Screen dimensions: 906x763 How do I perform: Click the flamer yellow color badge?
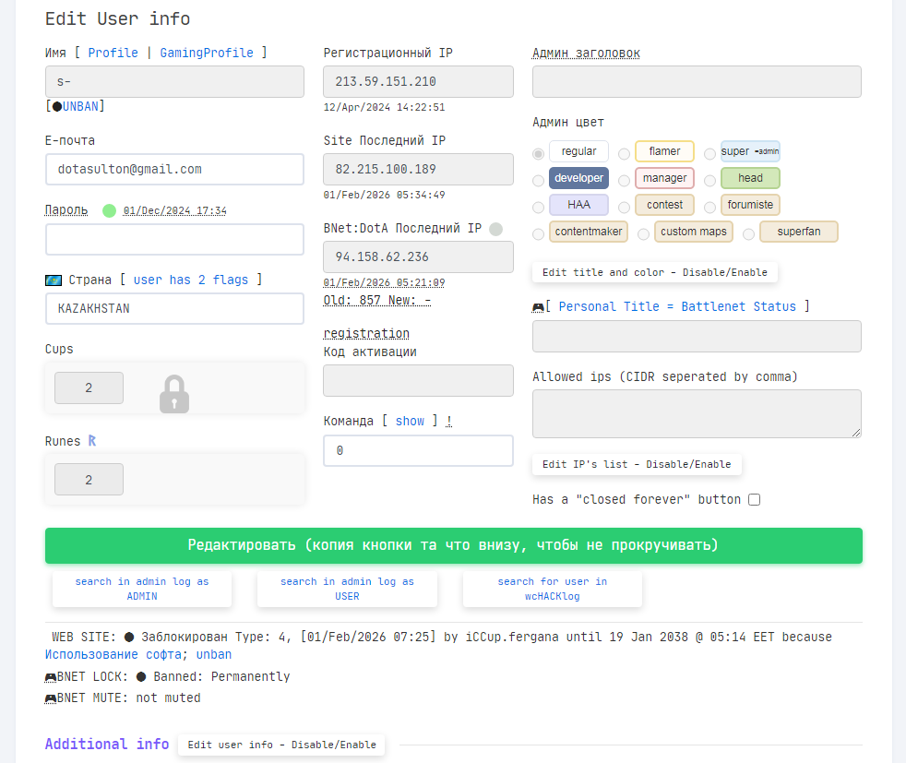tap(664, 151)
